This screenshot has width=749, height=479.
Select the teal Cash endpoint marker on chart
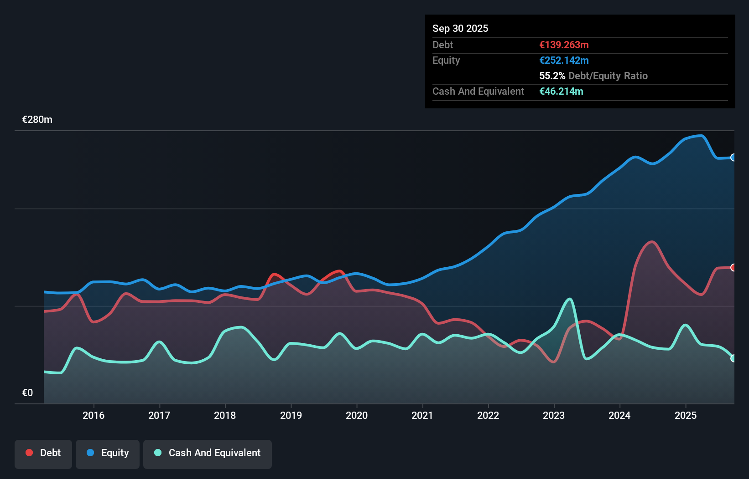click(x=733, y=358)
